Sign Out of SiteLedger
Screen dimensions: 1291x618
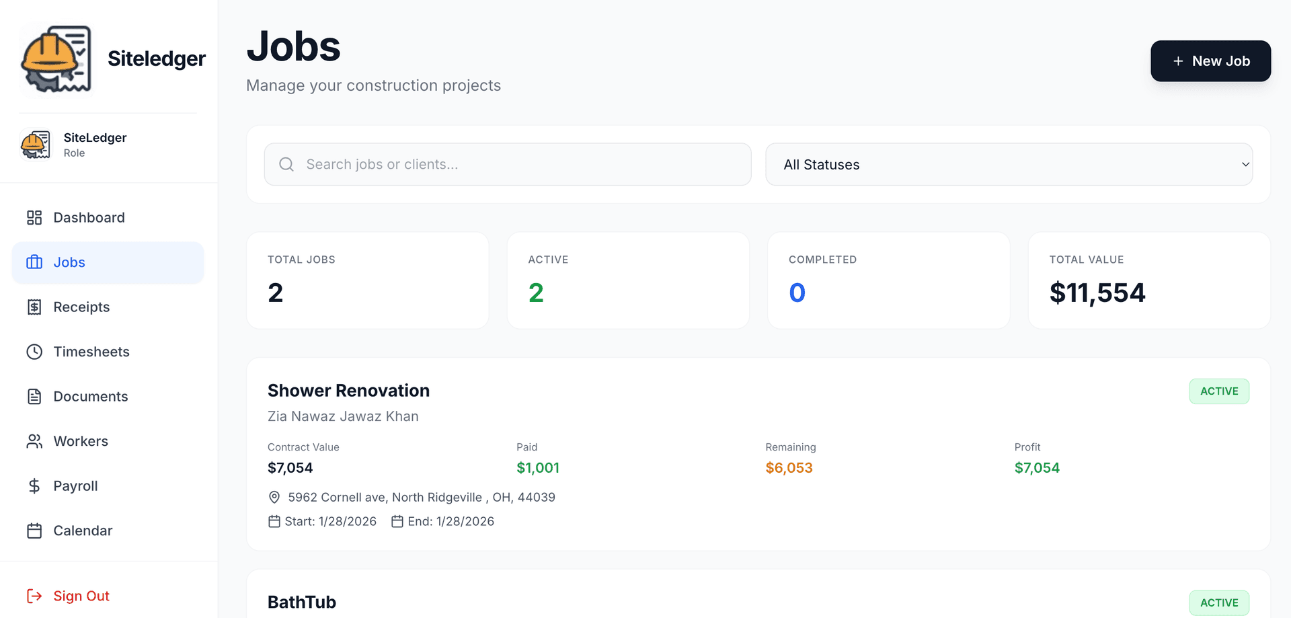point(81,596)
